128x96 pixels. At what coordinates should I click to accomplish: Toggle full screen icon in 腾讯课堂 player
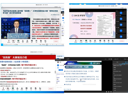point(111,92)
